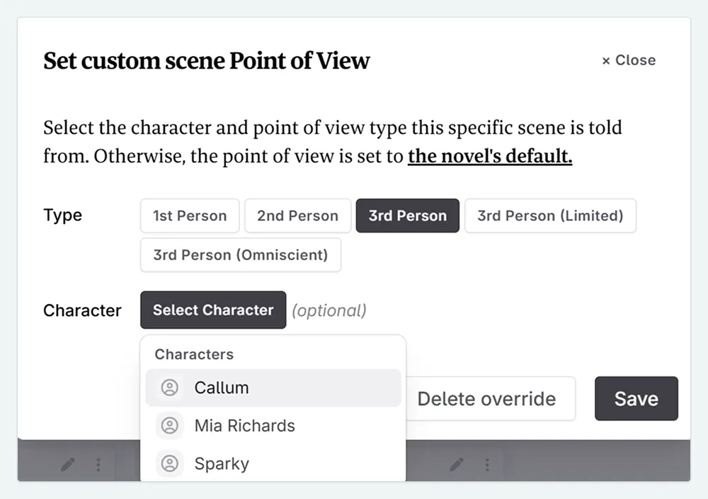Choose Callum from the character dropdown
Image resolution: width=708 pixels, height=499 pixels.
tap(222, 388)
